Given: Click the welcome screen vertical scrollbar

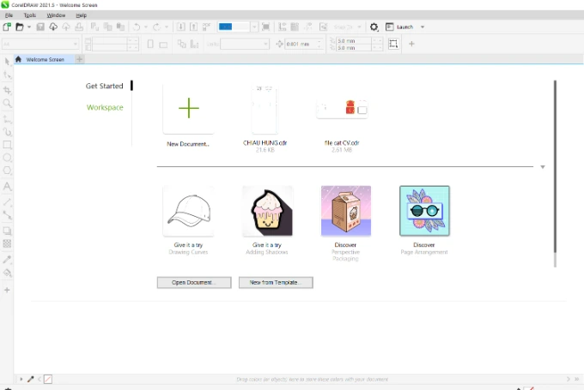Looking at the screenshot, I should coord(555,167).
